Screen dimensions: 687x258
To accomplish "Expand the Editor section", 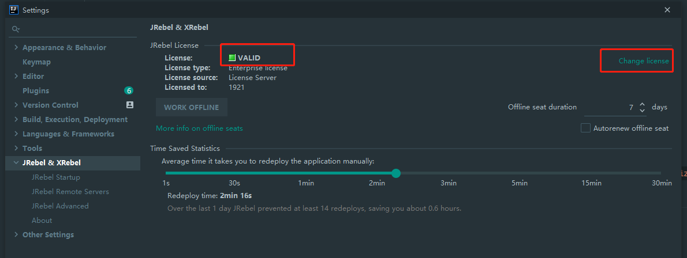I will click(x=16, y=76).
